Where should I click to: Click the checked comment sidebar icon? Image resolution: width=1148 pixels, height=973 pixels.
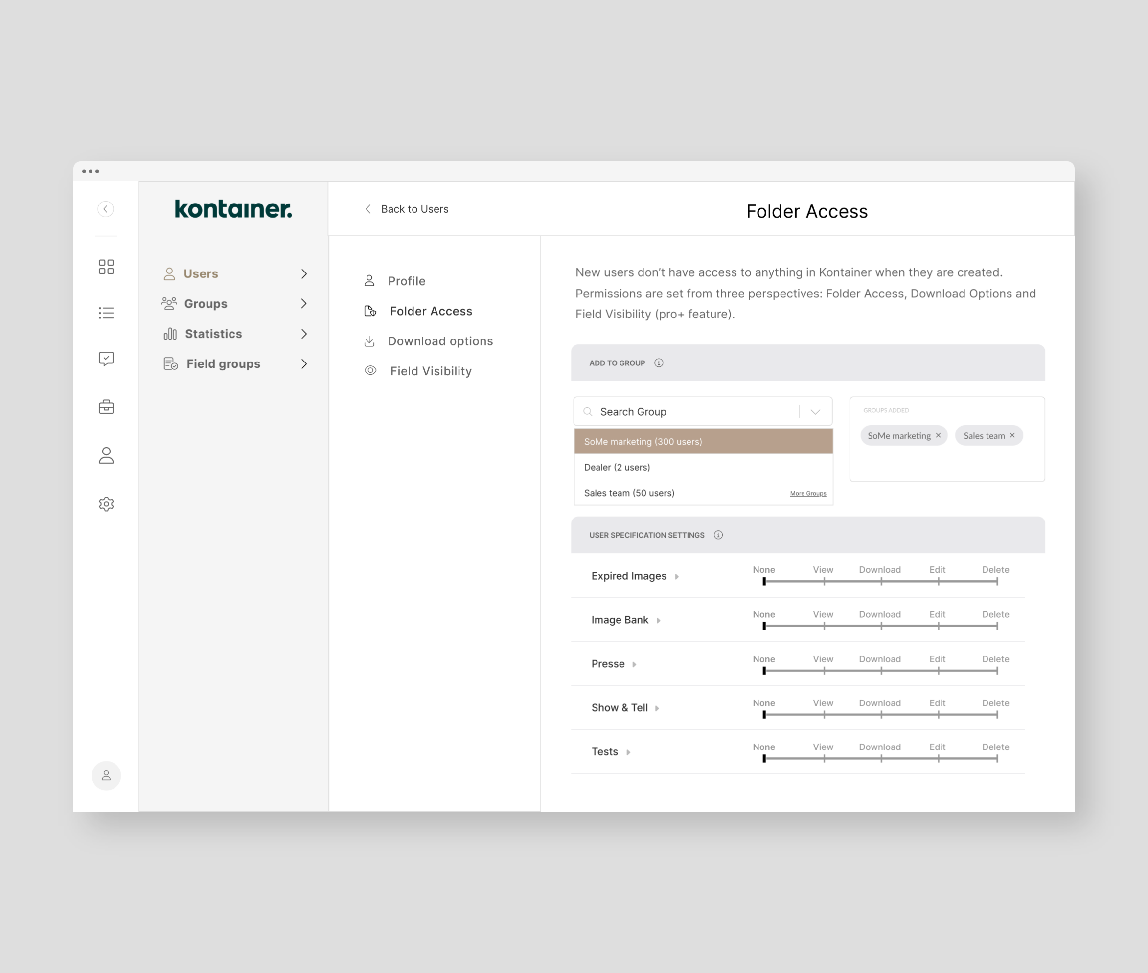coord(107,359)
